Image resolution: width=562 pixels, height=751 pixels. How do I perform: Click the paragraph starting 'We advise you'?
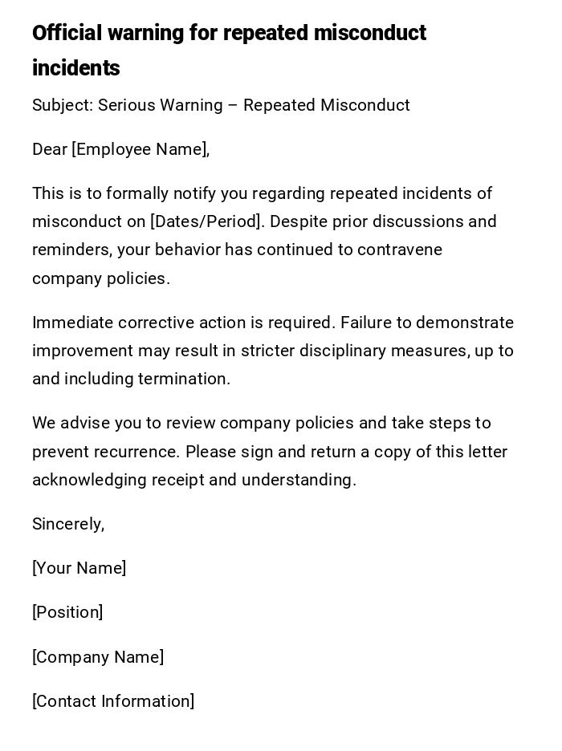(x=270, y=451)
